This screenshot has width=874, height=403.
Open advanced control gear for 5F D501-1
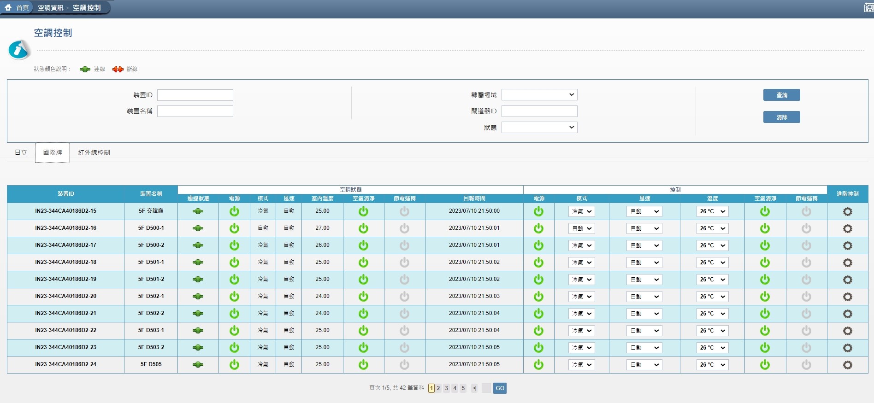[x=847, y=263]
